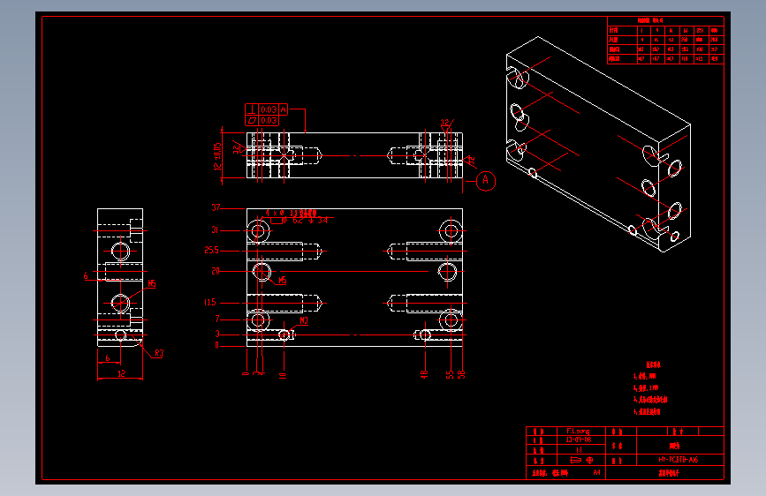Click the 13-09-08 date in title block
Image resolution: width=766 pixels, height=496 pixels.
(579, 440)
